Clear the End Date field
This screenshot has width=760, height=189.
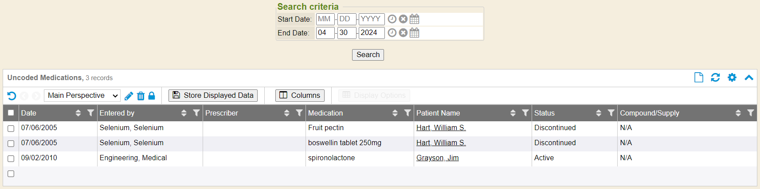point(403,33)
